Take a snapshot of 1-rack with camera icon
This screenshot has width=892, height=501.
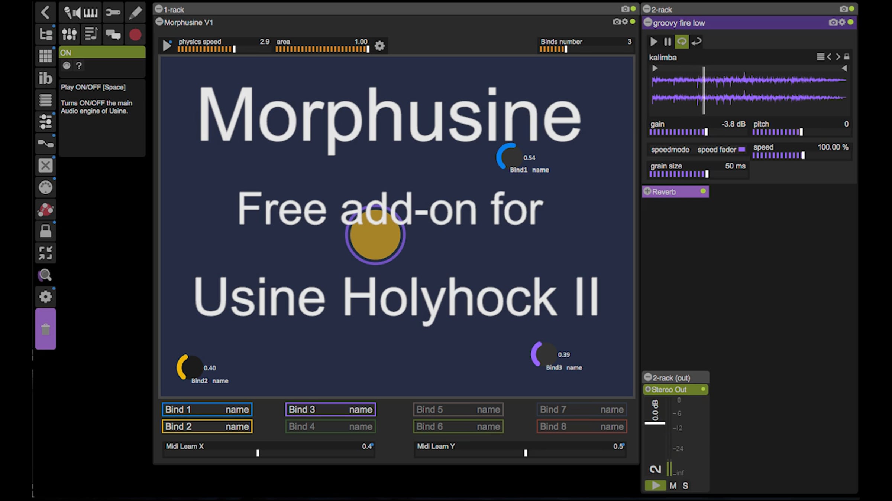[x=625, y=9]
